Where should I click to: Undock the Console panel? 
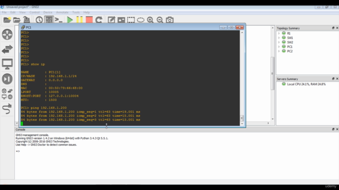coord(333,129)
